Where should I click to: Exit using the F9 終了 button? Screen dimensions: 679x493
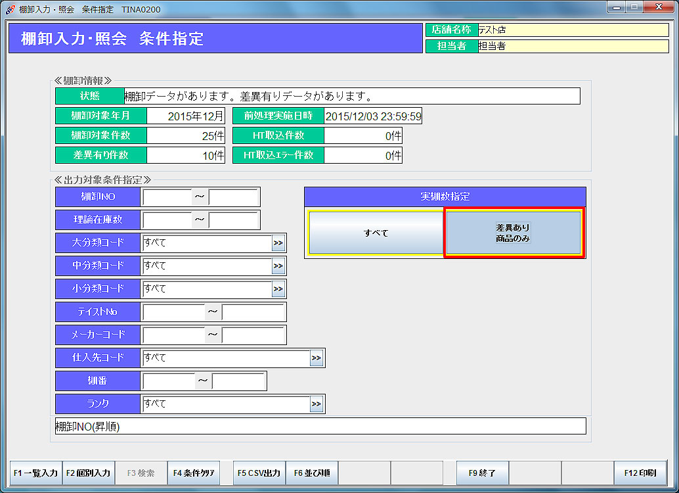click(x=483, y=473)
